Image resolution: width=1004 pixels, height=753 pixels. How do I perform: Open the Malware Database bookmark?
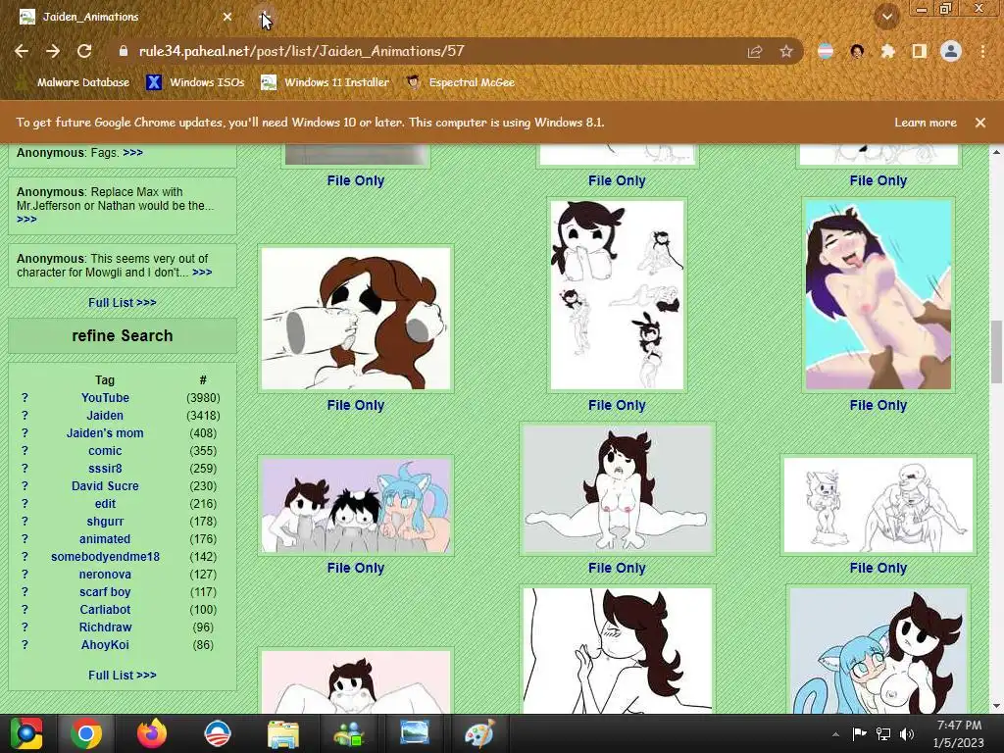coord(73,82)
